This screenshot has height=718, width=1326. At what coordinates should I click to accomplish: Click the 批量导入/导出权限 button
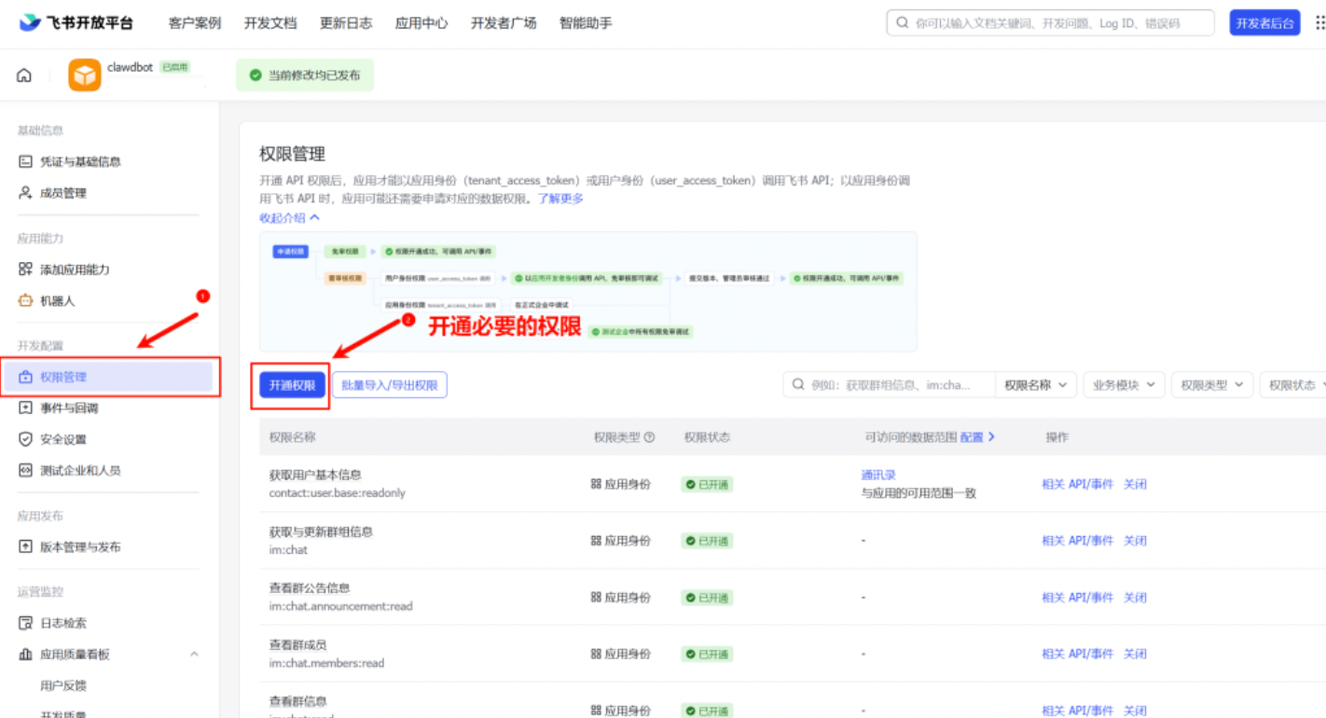390,384
